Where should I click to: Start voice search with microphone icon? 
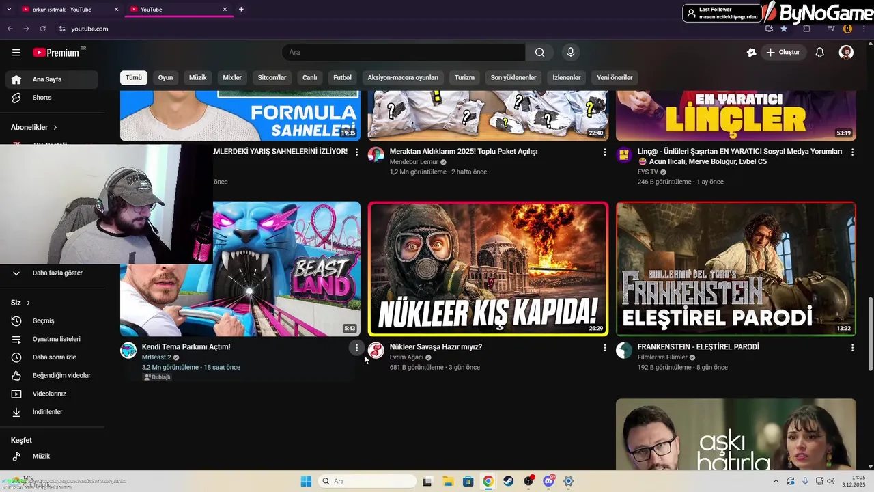[571, 53]
